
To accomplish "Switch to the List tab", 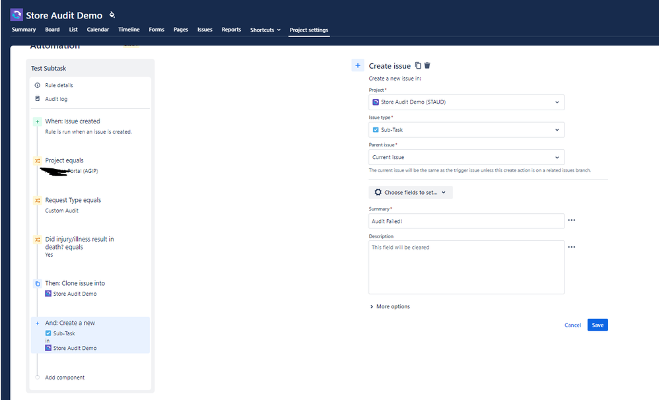I will coord(73,30).
